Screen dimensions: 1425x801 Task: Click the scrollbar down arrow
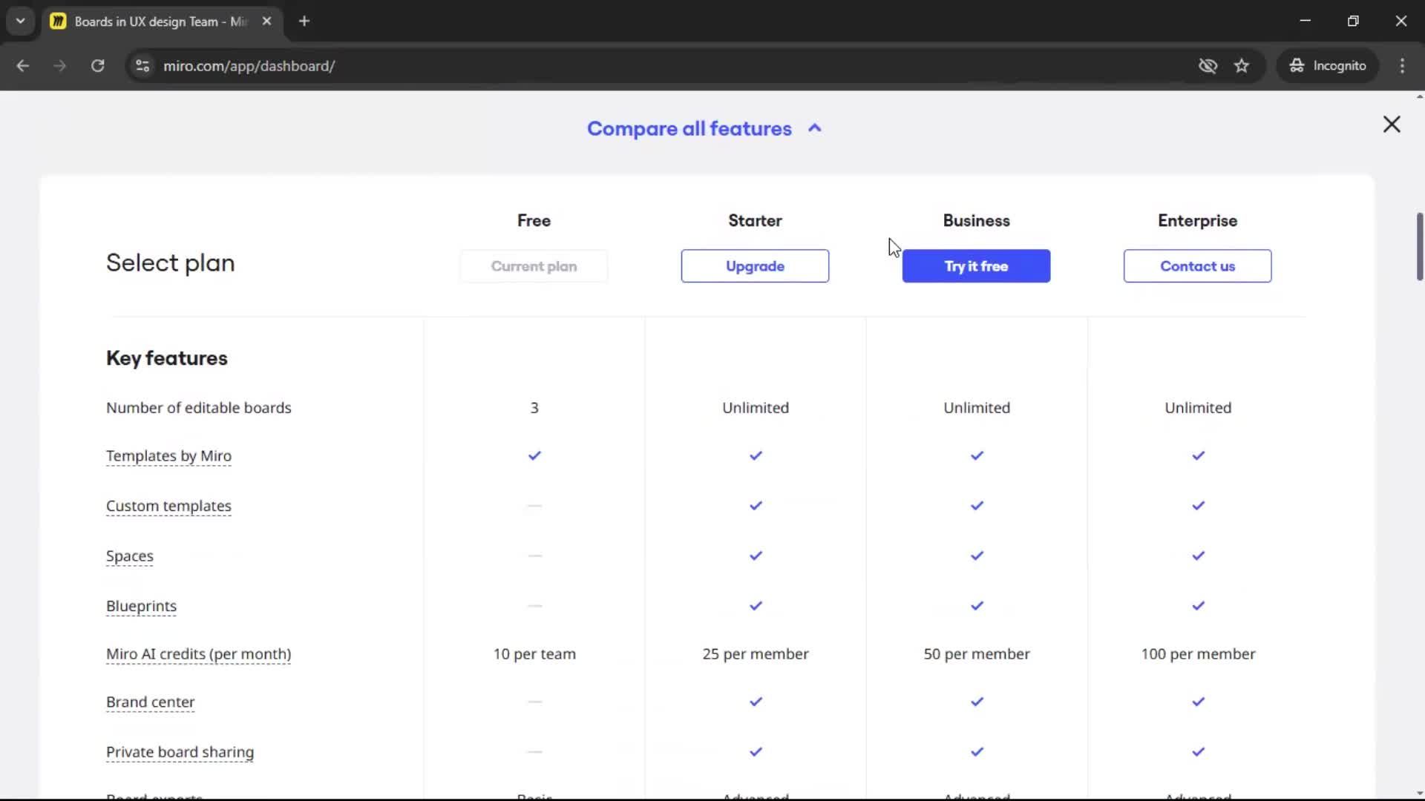coord(1419,794)
